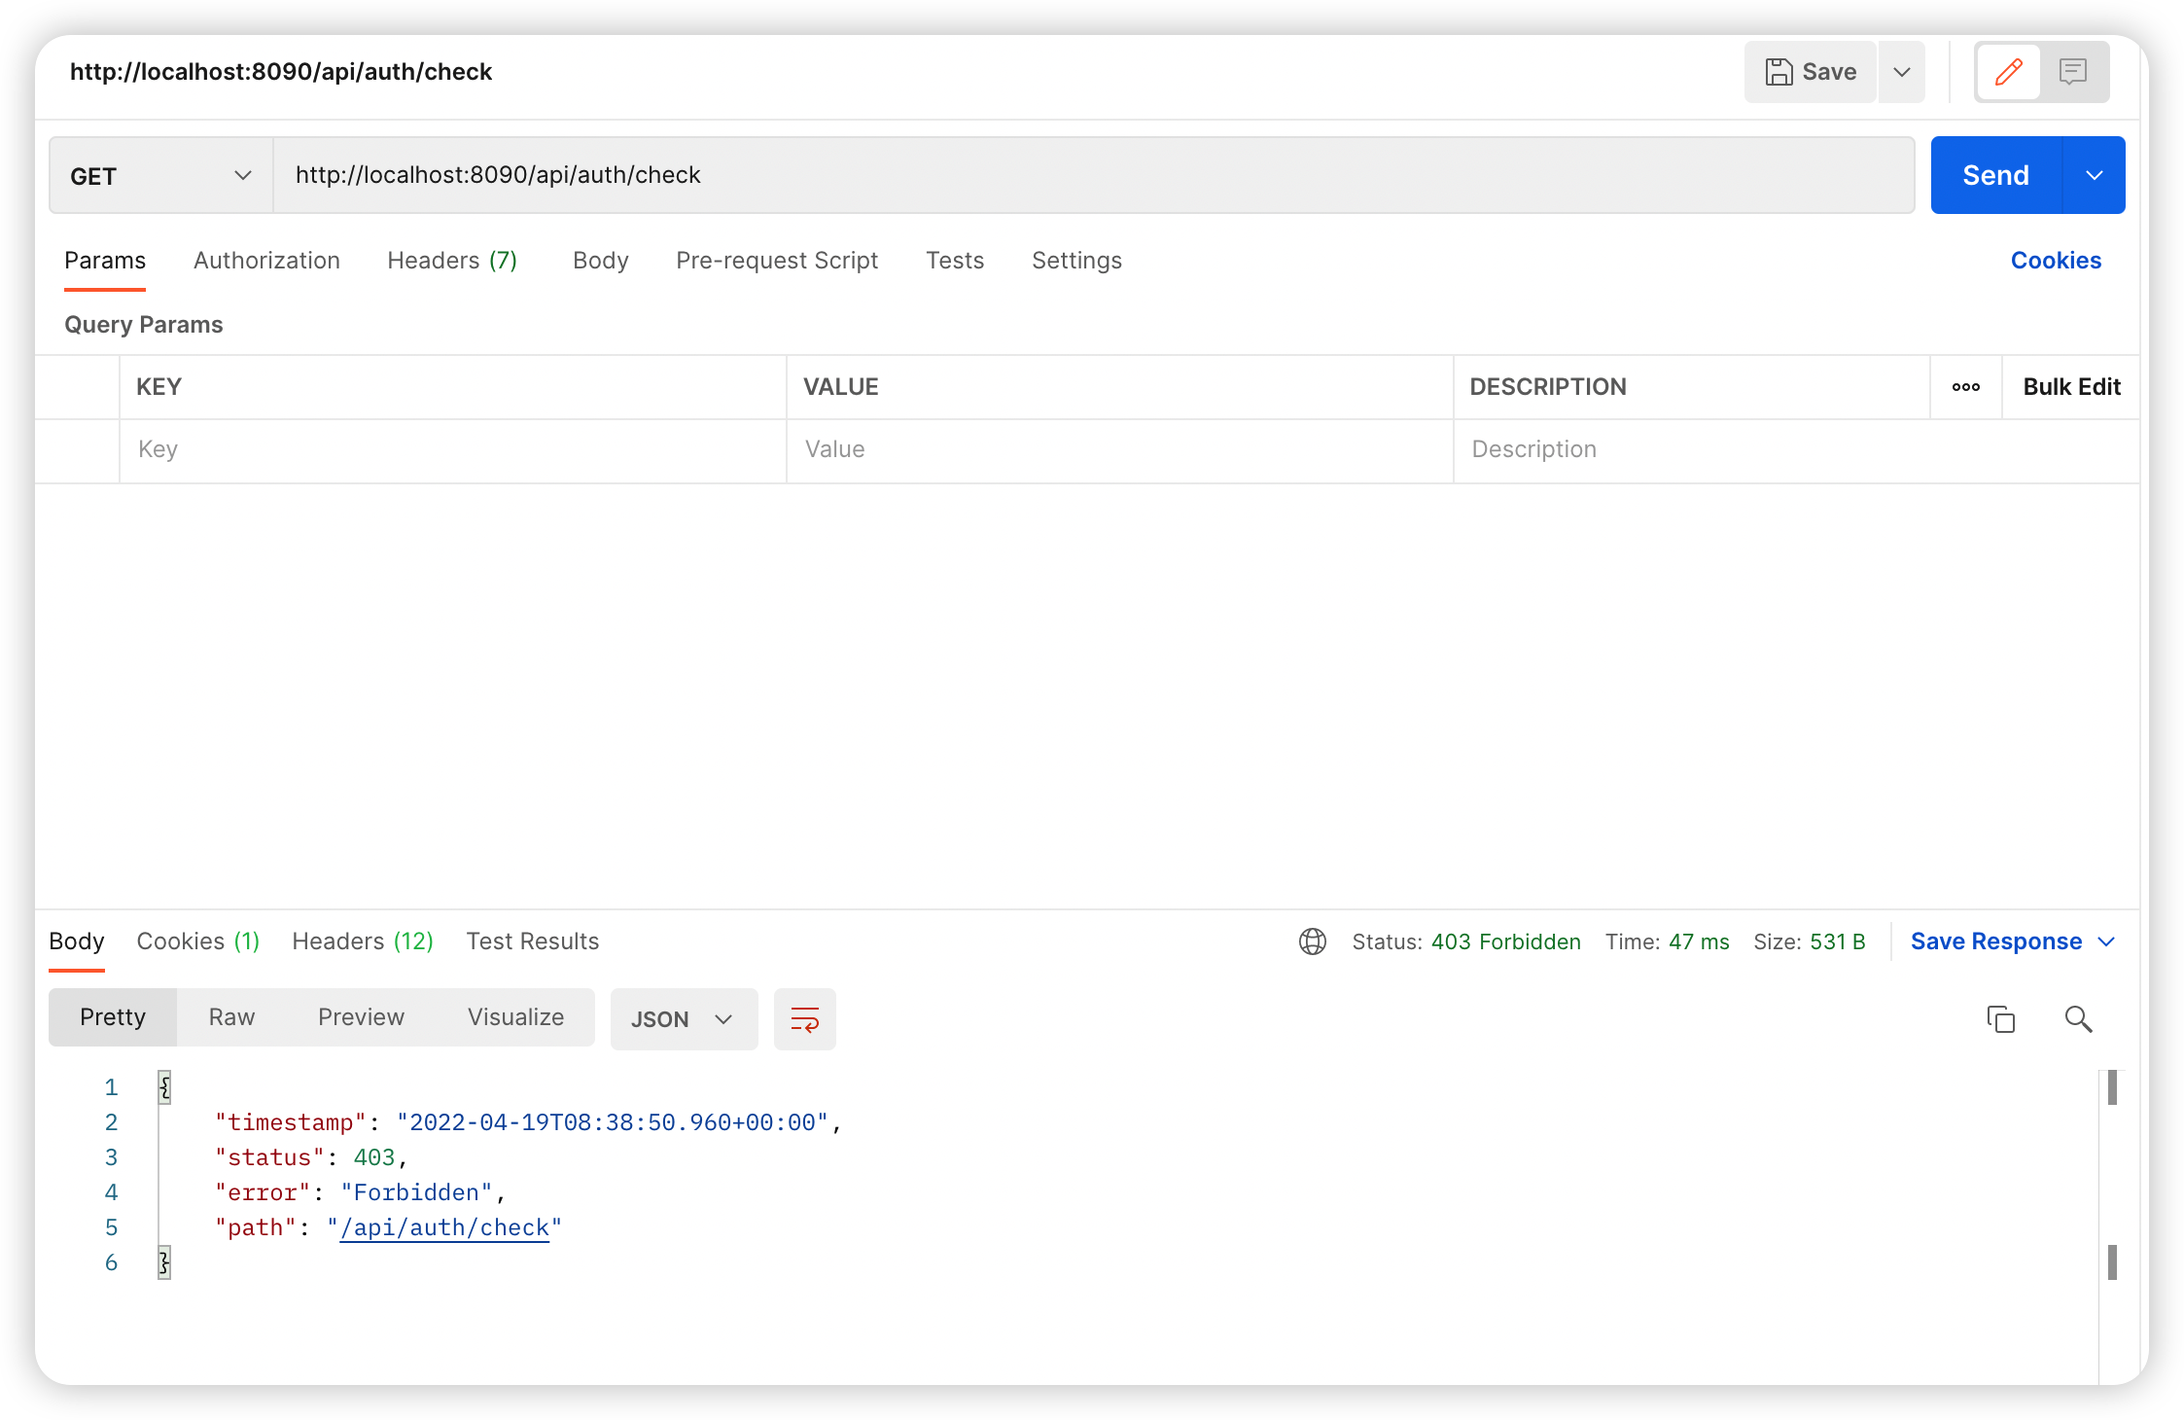This screenshot has width=2184, height=1420.
Task: Click the pencil edit icon
Action: click(2008, 72)
